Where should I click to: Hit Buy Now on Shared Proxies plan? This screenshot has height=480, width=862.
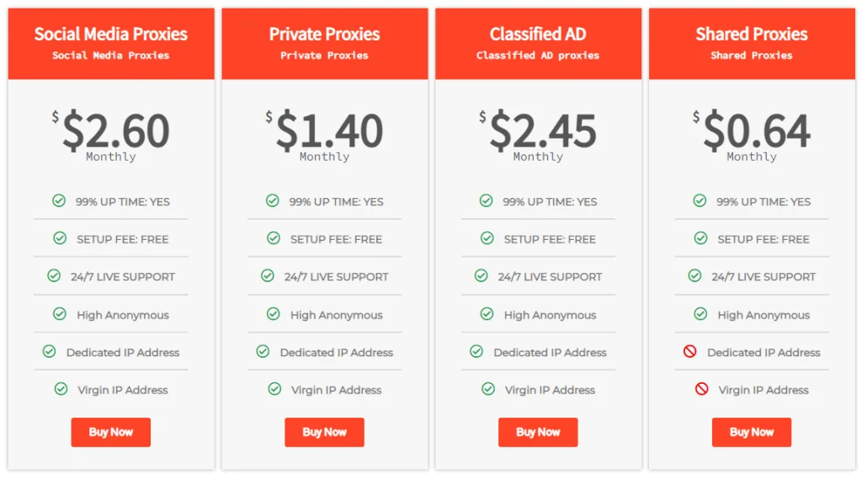752,432
